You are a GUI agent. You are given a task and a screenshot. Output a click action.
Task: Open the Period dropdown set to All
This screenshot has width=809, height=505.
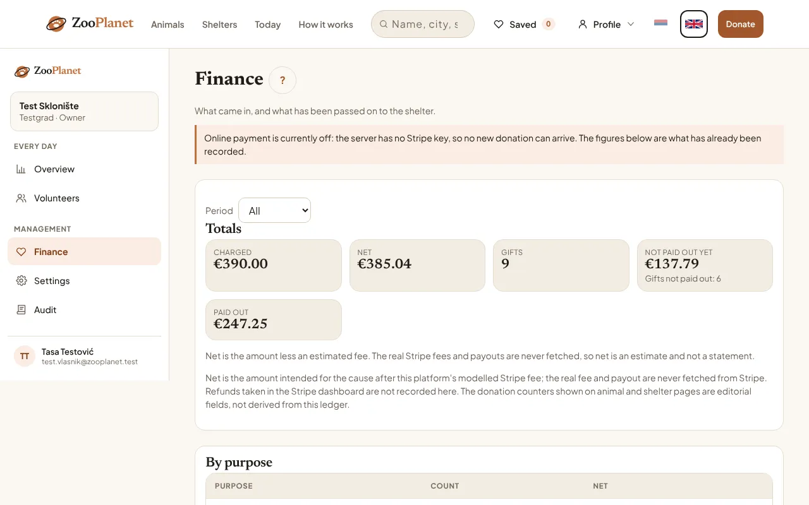pos(274,210)
